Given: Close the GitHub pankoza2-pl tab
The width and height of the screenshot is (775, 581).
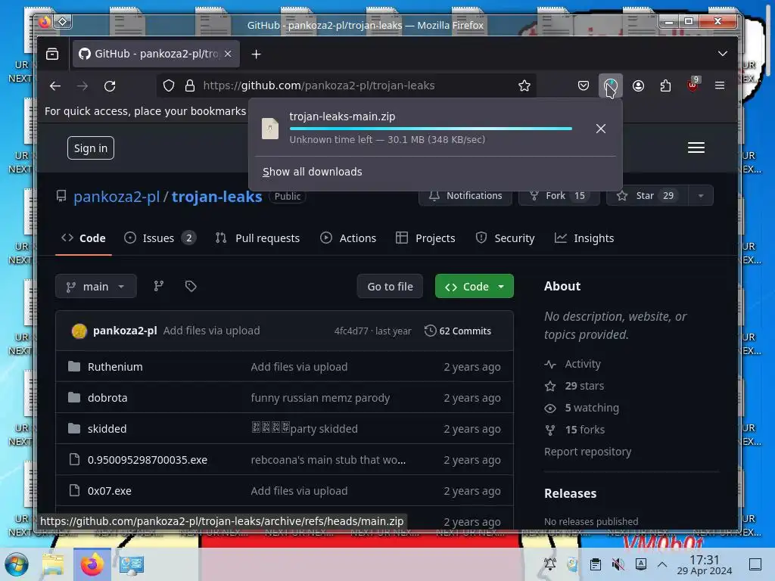Looking at the screenshot, I should [x=228, y=54].
